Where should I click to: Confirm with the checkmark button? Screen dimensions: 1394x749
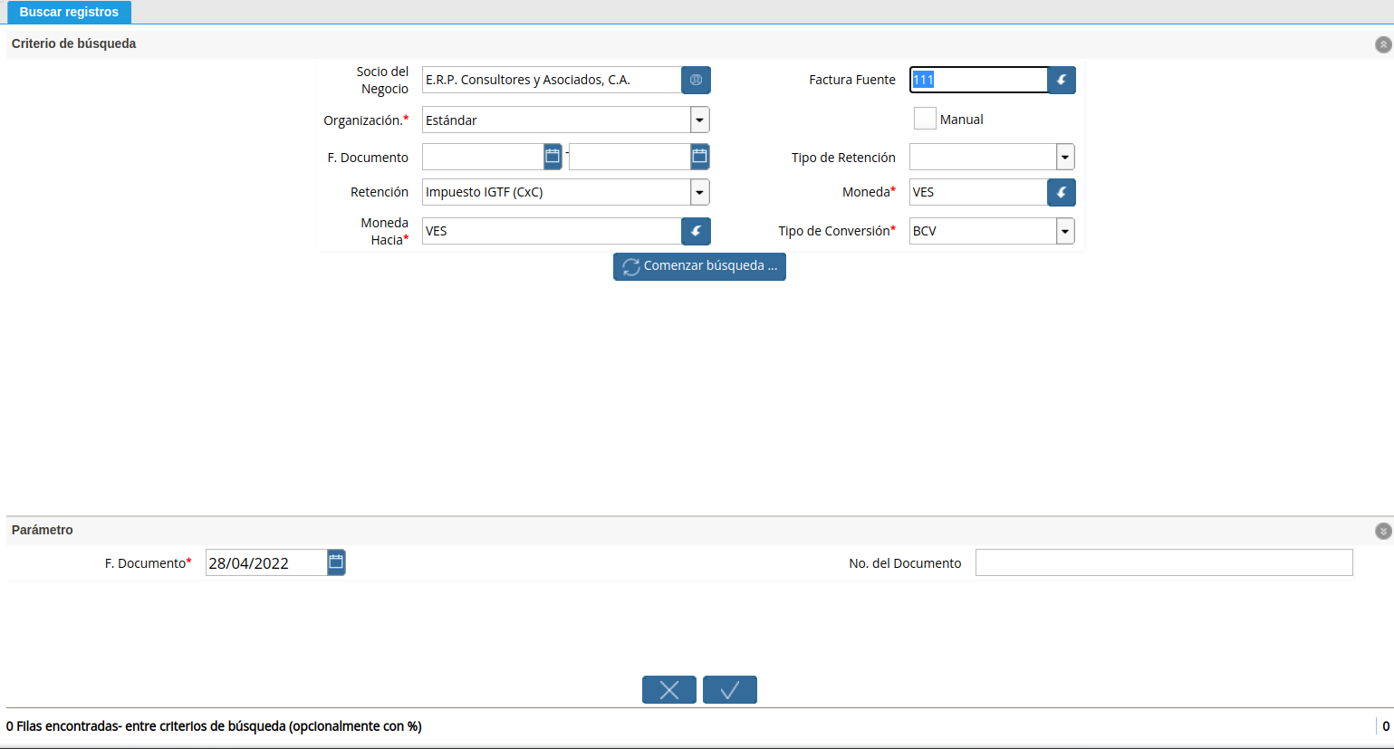point(730,690)
